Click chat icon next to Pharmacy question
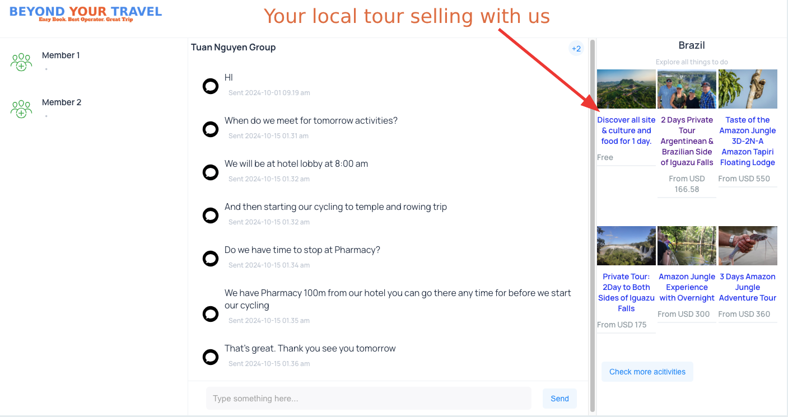The width and height of the screenshot is (788, 417). (211, 259)
